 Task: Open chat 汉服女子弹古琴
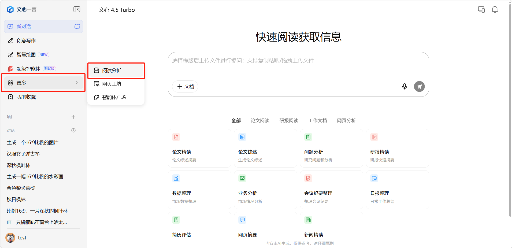coord(23,154)
